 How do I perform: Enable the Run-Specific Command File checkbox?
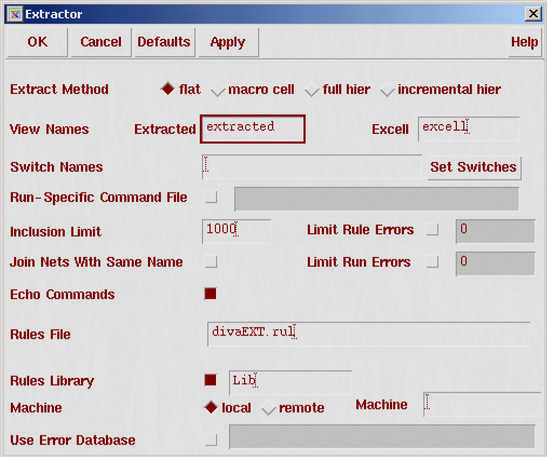(x=211, y=197)
